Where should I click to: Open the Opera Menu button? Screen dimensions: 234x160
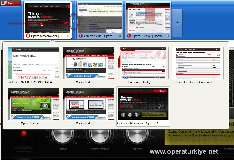[10, 3]
